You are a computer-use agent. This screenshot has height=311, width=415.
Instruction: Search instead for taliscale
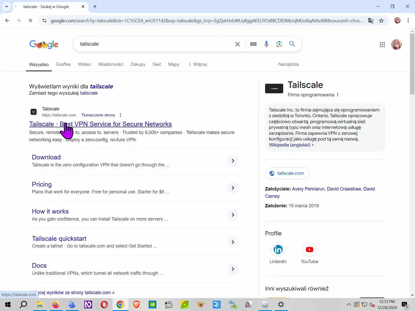[x=89, y=93]
